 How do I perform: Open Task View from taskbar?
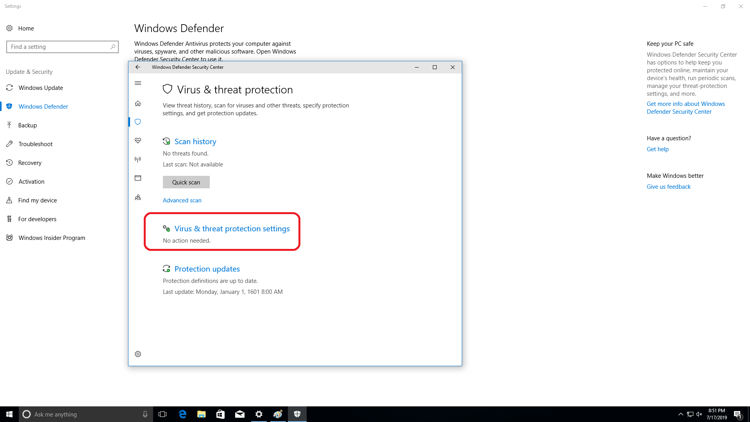(162, 414)
